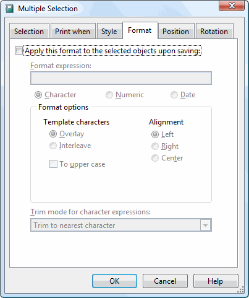
Task: Close the Multiple Selection dialog
Action: [232, 6]
